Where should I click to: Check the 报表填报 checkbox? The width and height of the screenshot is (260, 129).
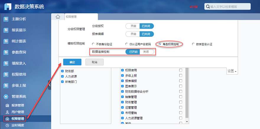pyautogui.click(x=181, y=81)
